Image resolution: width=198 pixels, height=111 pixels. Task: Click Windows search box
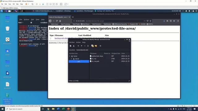(x=23, y=109)
